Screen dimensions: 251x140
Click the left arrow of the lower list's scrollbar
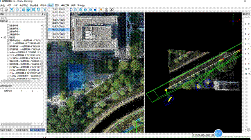pyautogui.click(x=1, y=124)
